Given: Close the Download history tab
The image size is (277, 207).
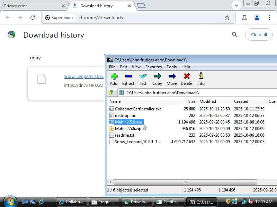Looking at the screenshot, I should [129, 6].
